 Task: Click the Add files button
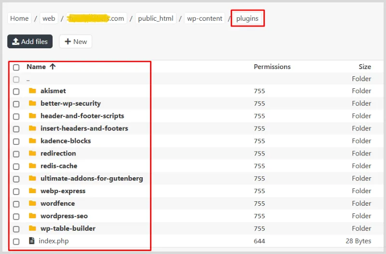click(30, 42)
